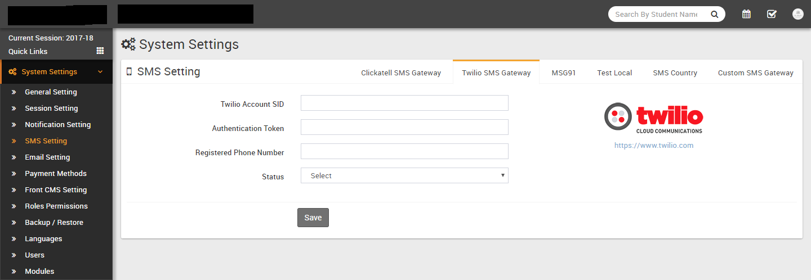Image resolution: width=811 pixels, height=280 pixels.
Task: Go to Roles Permissions menu item
Action: 56,206
